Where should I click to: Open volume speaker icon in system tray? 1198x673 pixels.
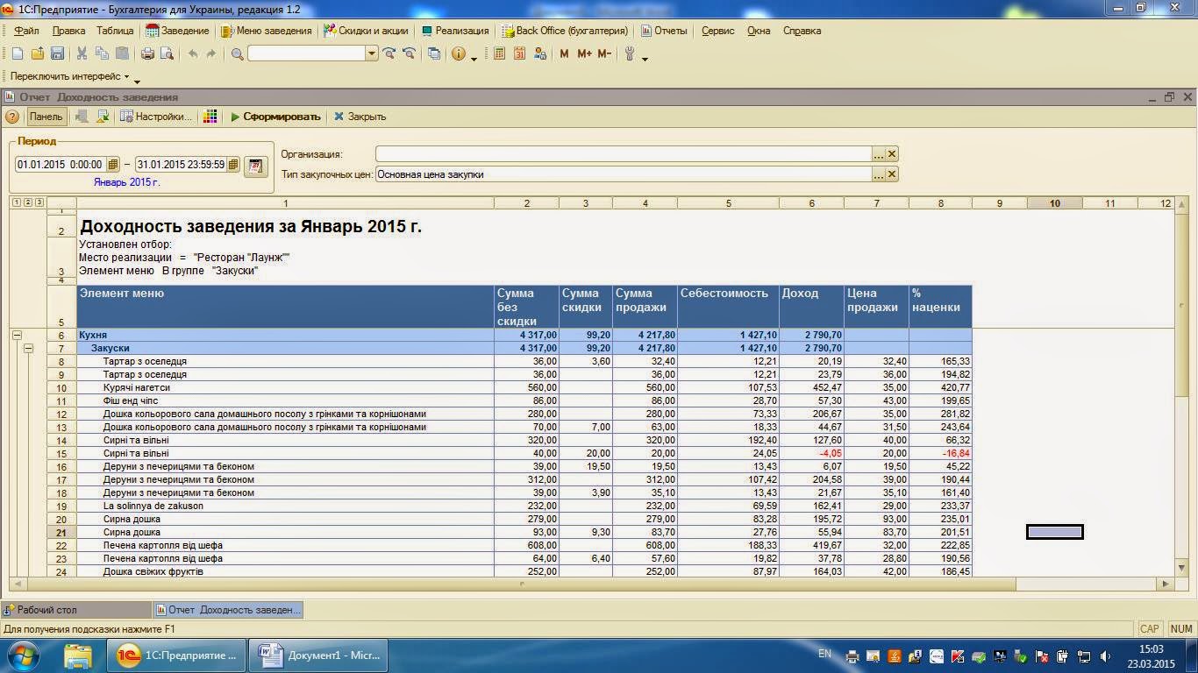pyautogui.click(x=1106, y=655)
